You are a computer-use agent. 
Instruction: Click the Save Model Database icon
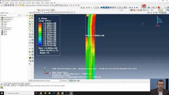tap(6, 5)
